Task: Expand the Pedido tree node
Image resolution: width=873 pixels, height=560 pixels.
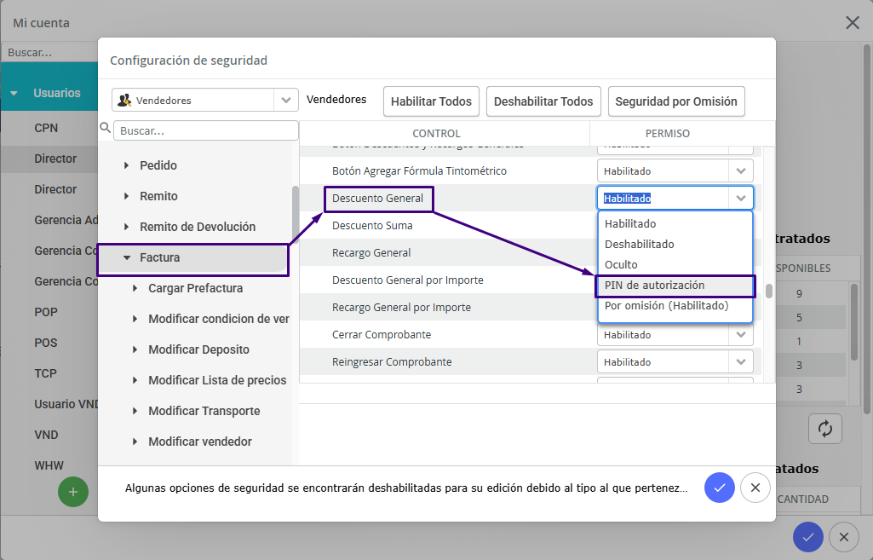Action: 128,165
